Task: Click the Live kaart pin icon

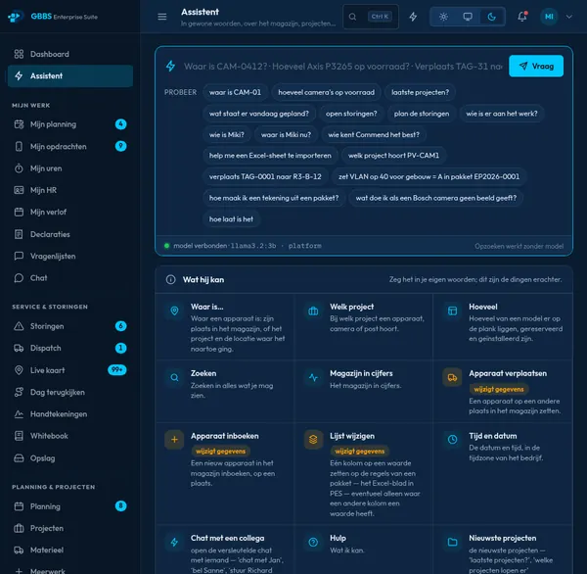Action: tap(19, 370)
